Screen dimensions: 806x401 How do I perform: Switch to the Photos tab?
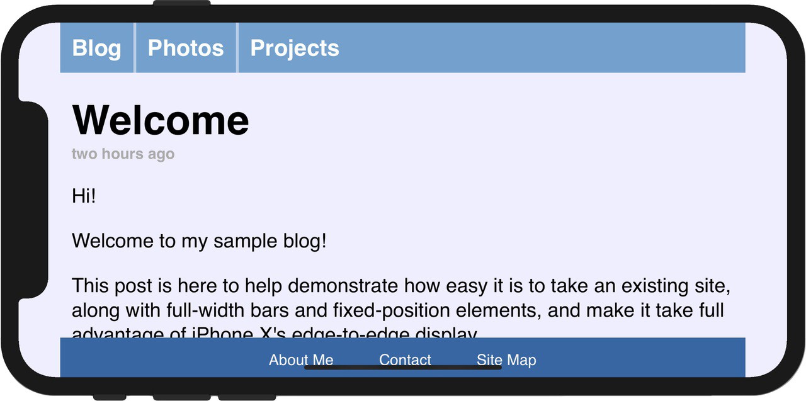[x=186, y=48]
